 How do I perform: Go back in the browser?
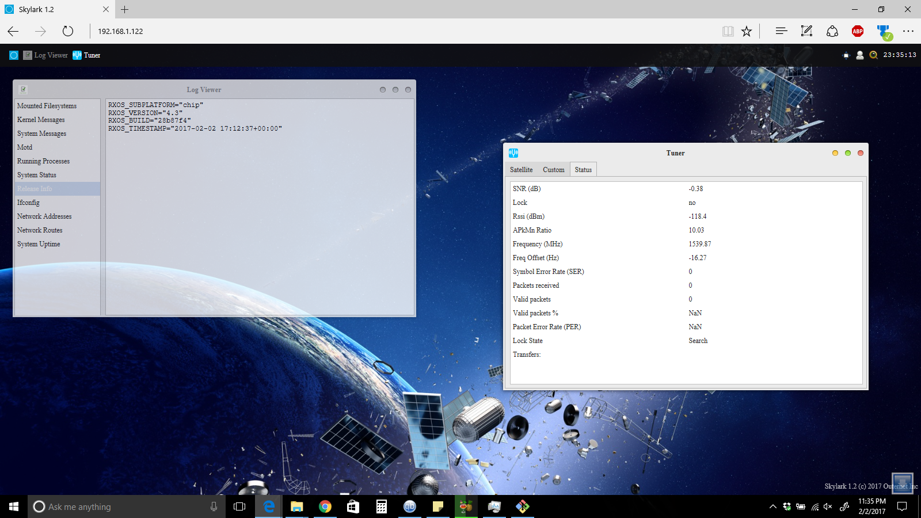tap(13, 31)
